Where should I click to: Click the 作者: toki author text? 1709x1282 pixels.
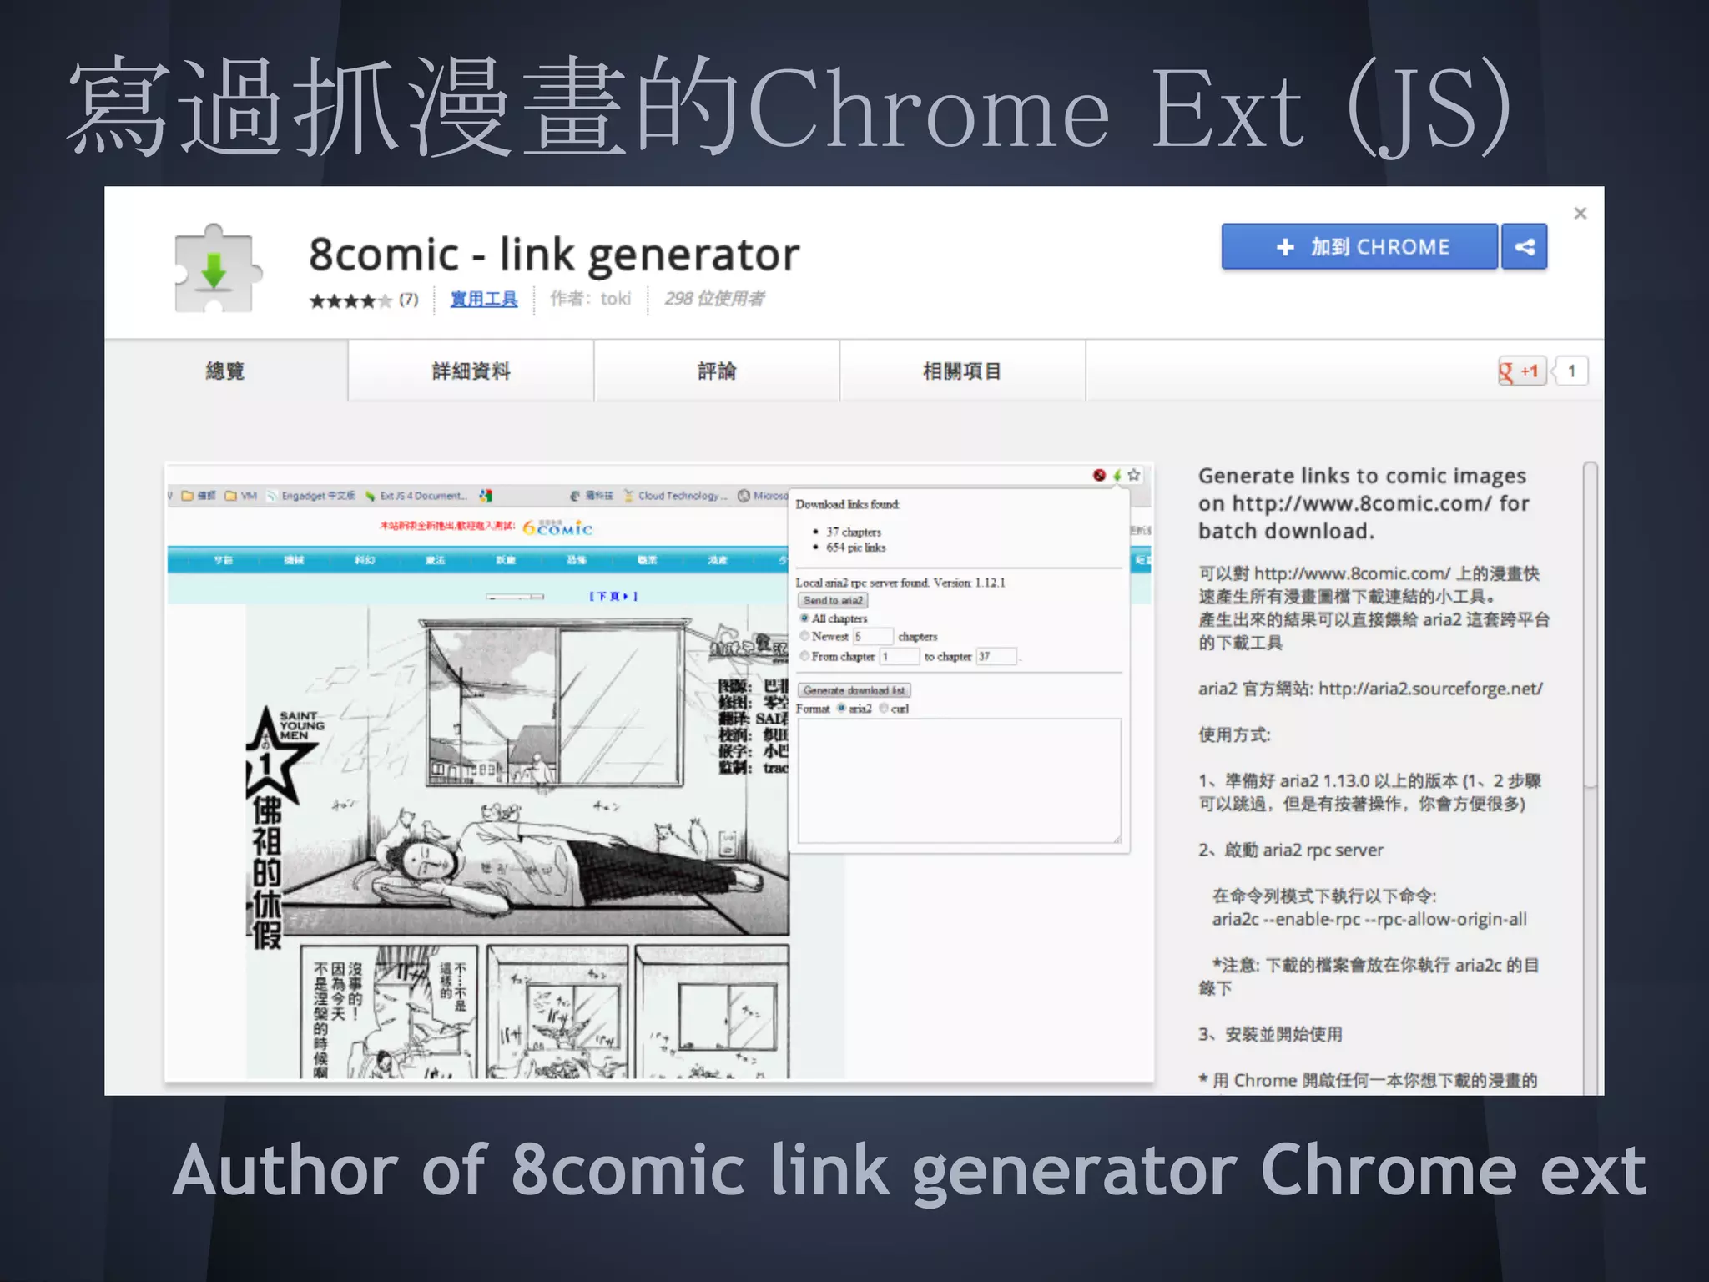click(x=591, y=299)
